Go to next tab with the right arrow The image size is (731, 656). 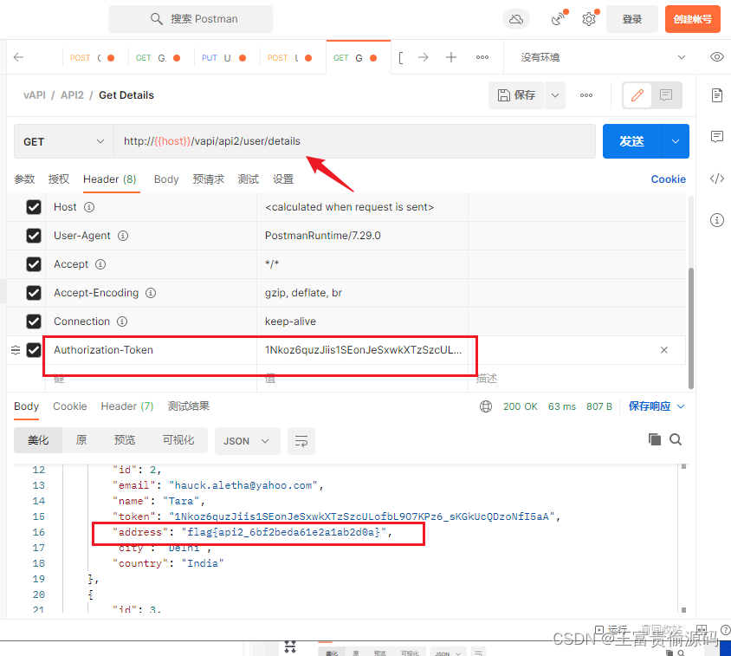(423, 57)
